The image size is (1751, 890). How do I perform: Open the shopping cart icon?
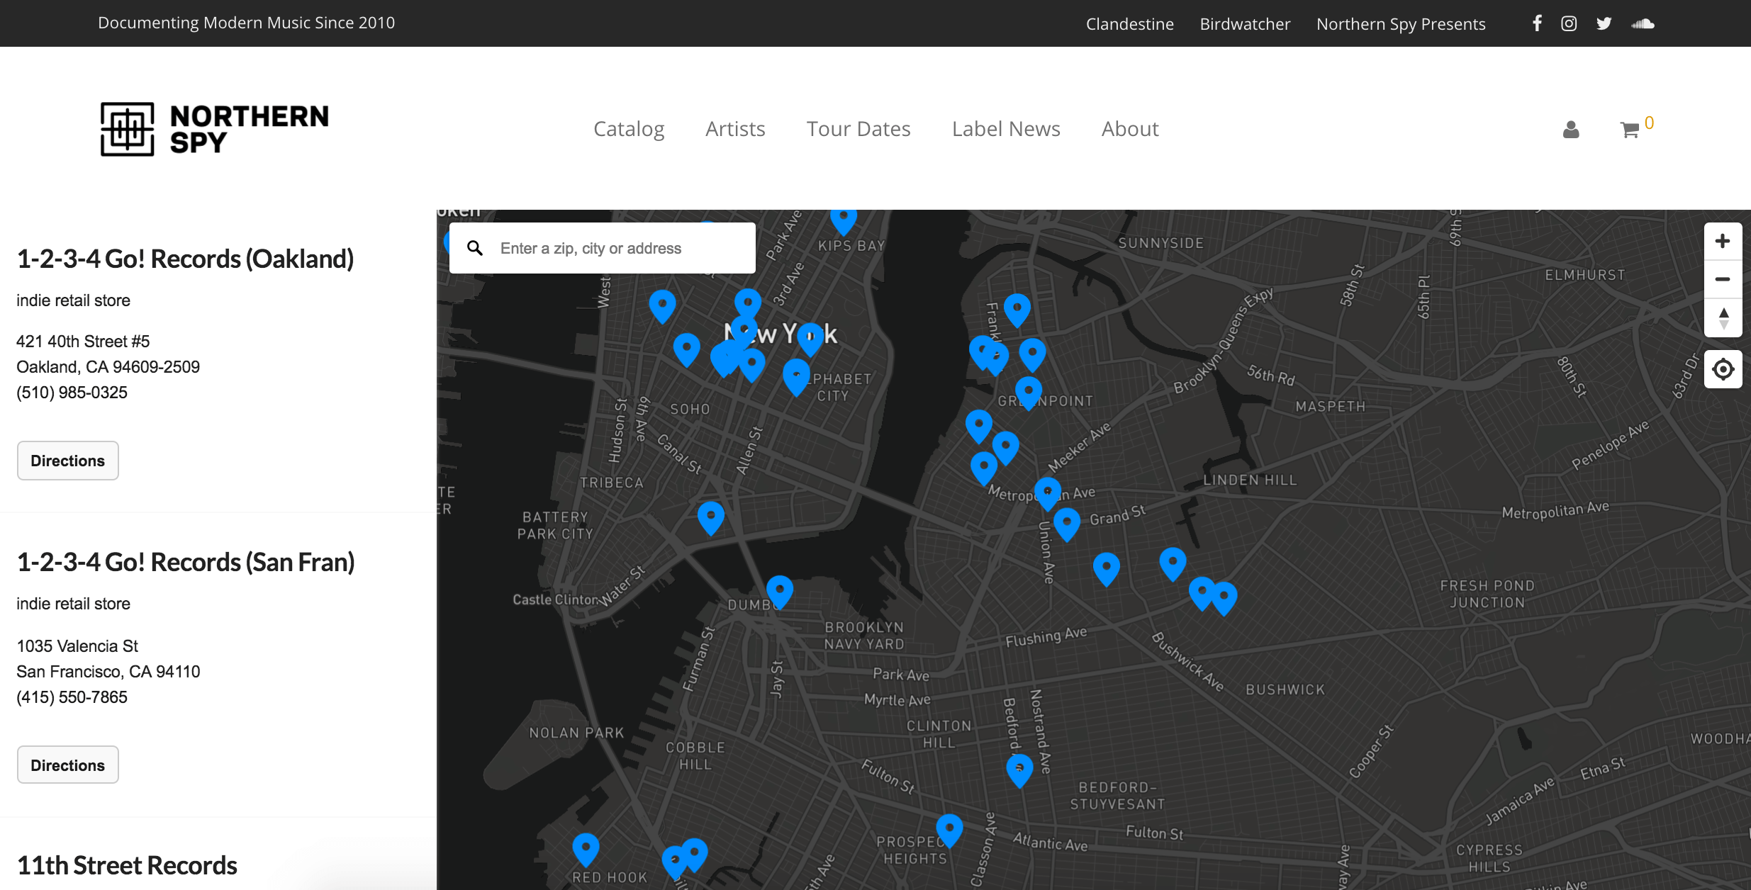1629,130
